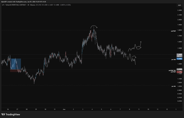Click date 26 on time axis
Screen dimensions: 184x118
(8, 109)
